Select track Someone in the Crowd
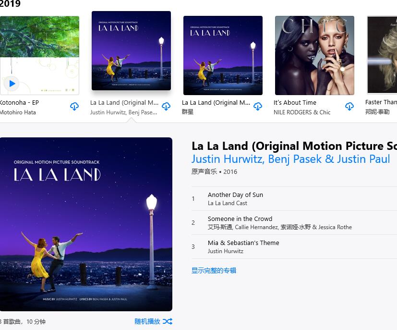This screenshot has width=397, height=330. click(294, 223)
